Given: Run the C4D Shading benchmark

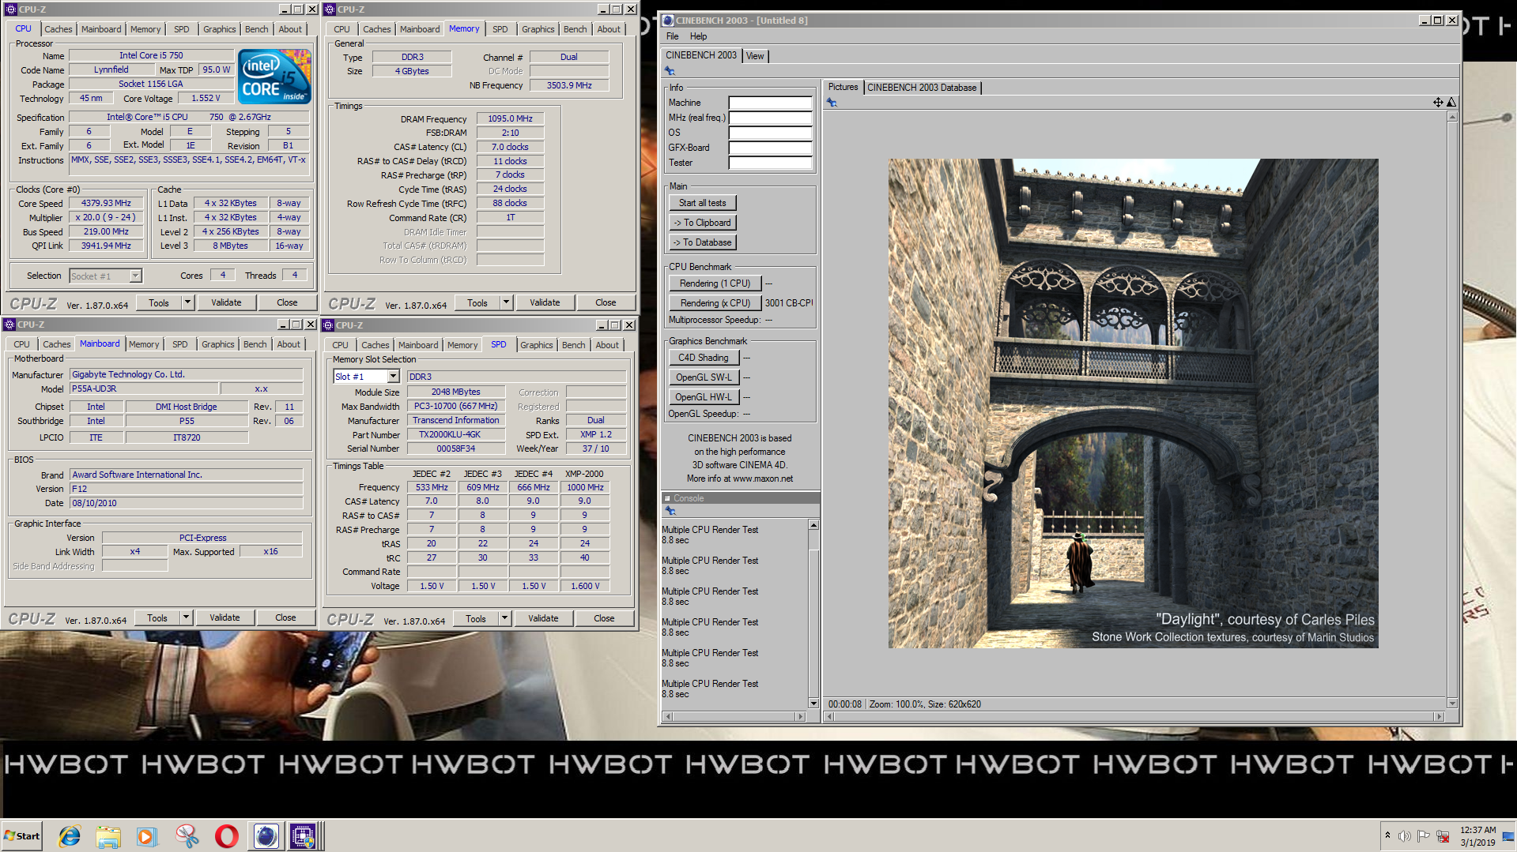Looking at the screenshot, I should tap(703, 358).
